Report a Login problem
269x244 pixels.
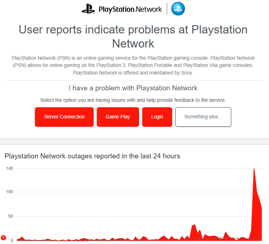coord(157,117)
